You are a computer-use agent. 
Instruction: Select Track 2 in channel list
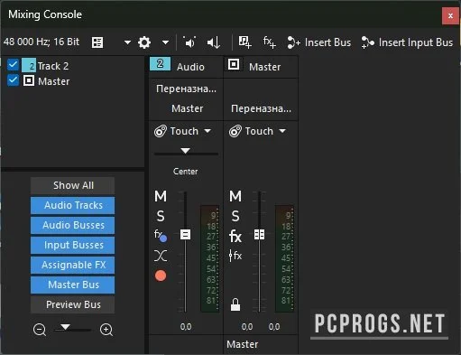(53, 66)
